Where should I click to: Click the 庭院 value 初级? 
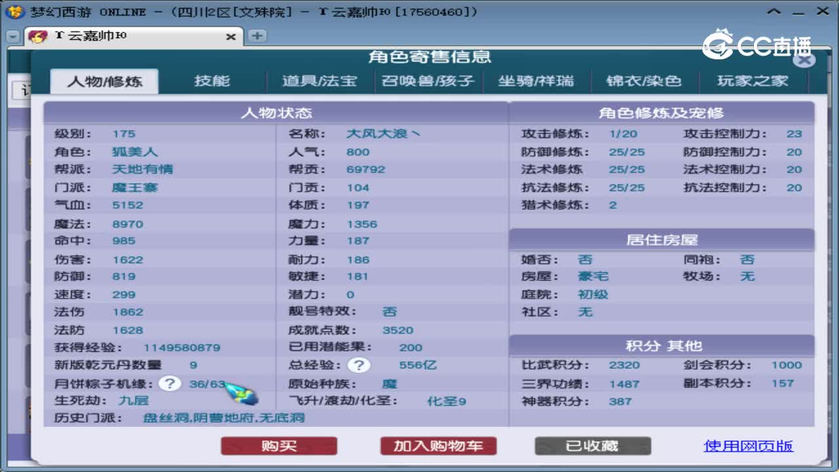coord(593,294)
